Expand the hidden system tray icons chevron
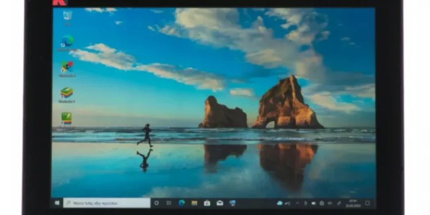This screenshot has width=430, height=215. coord(298,203)
